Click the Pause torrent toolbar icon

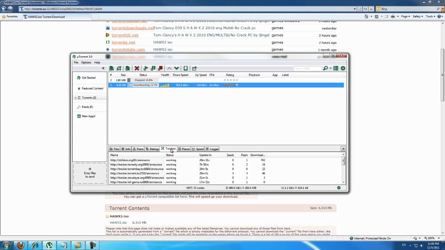[x=153, y=68]
